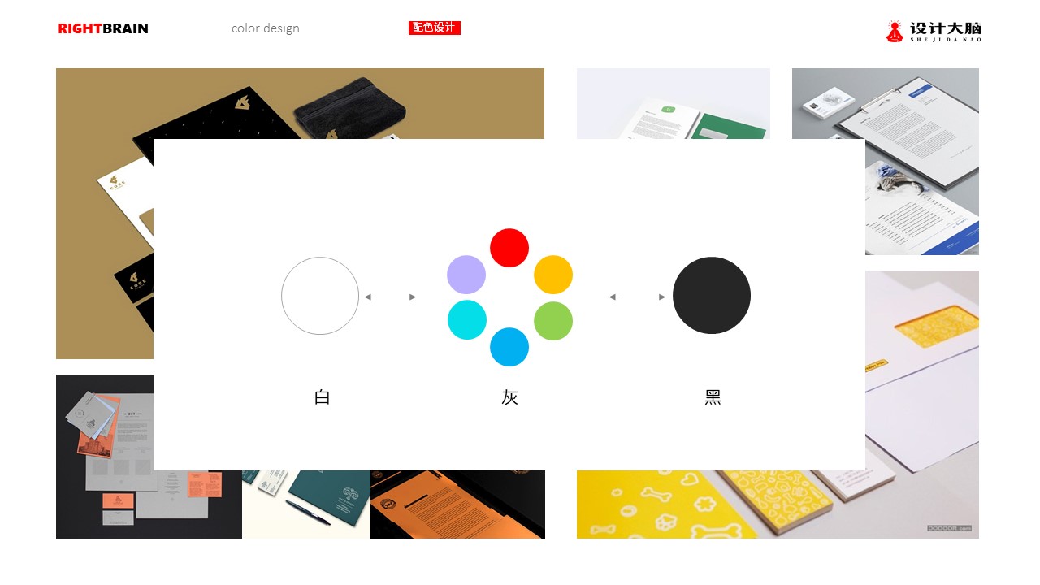Screen dimensions: 1040x585
Task: Click the large black circle
Action: pos(712,295)
